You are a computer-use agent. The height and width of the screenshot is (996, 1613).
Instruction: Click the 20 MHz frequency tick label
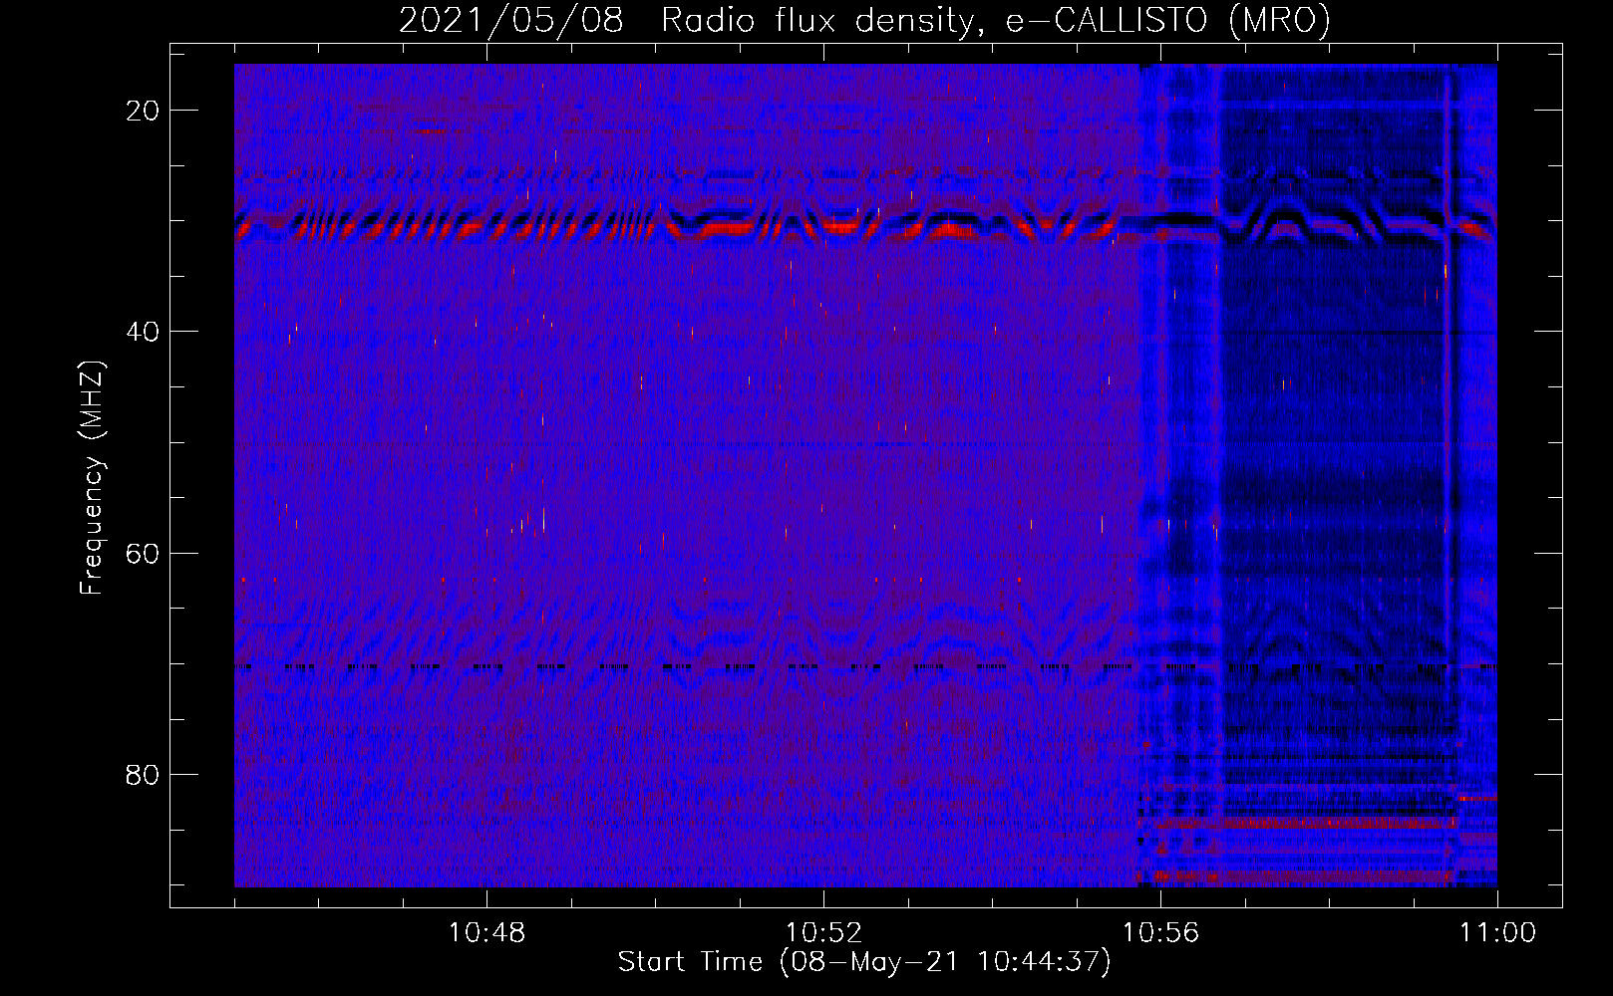(x=143, y=111)
